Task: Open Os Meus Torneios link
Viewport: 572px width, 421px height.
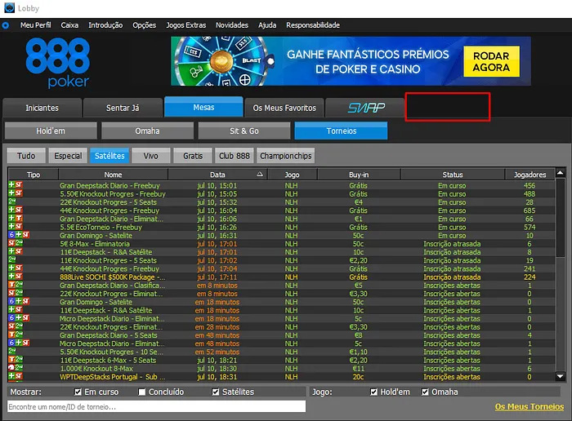Action: click(529, 406)
